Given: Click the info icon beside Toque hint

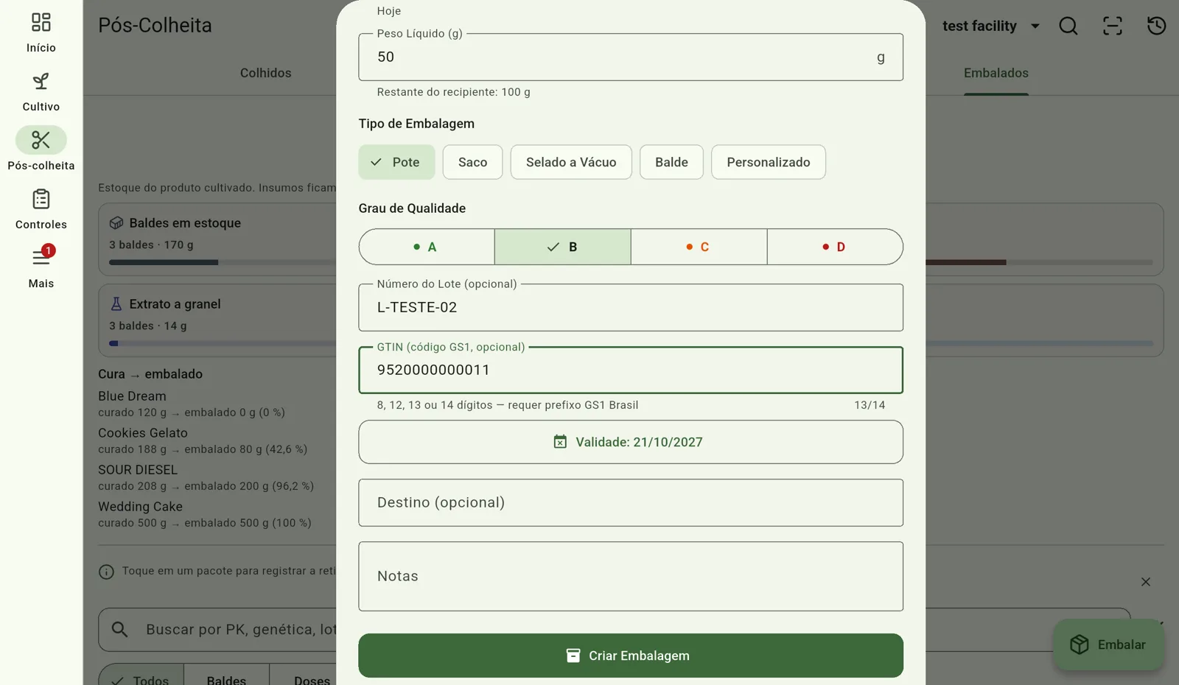Looking at the screenshot, I should (106, 572).
